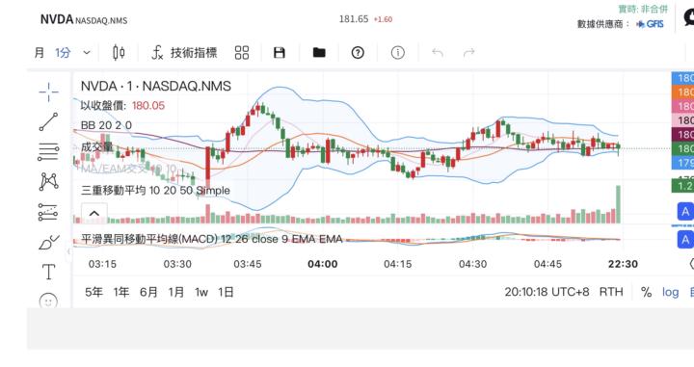Click the 181.65 last price

click(354, 19)
